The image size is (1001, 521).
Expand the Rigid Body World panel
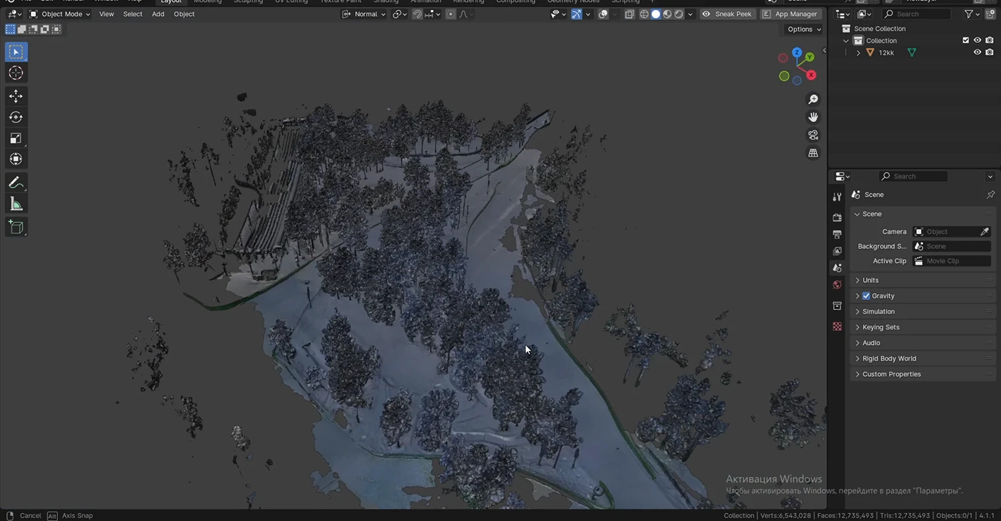(923, 358)
